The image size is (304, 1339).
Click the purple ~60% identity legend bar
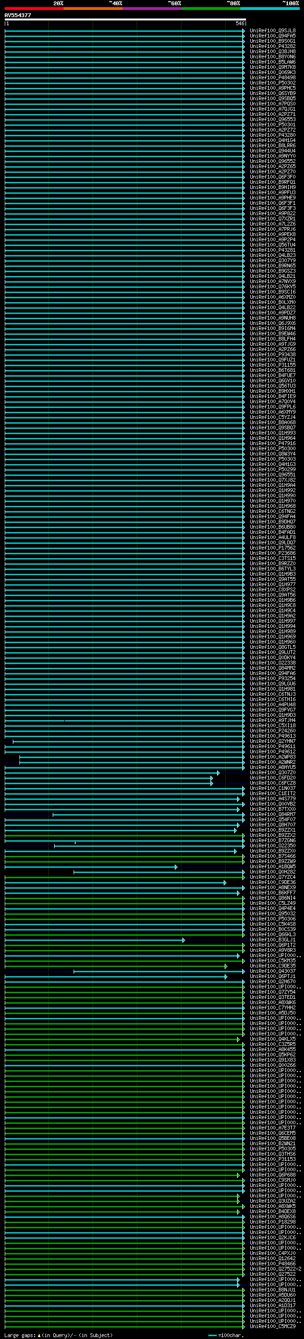point(152,9)
